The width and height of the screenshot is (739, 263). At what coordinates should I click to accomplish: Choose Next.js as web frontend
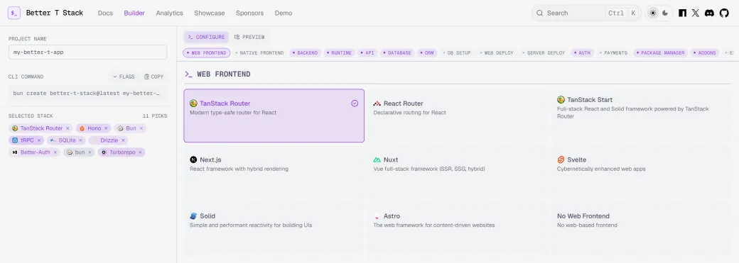pos(274,172)
